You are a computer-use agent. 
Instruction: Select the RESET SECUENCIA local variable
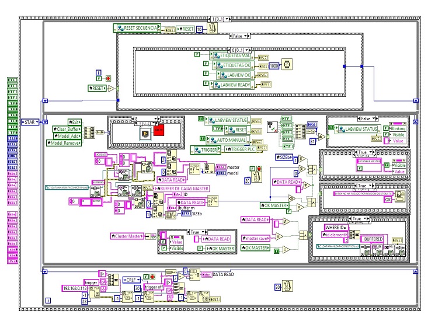141,28
